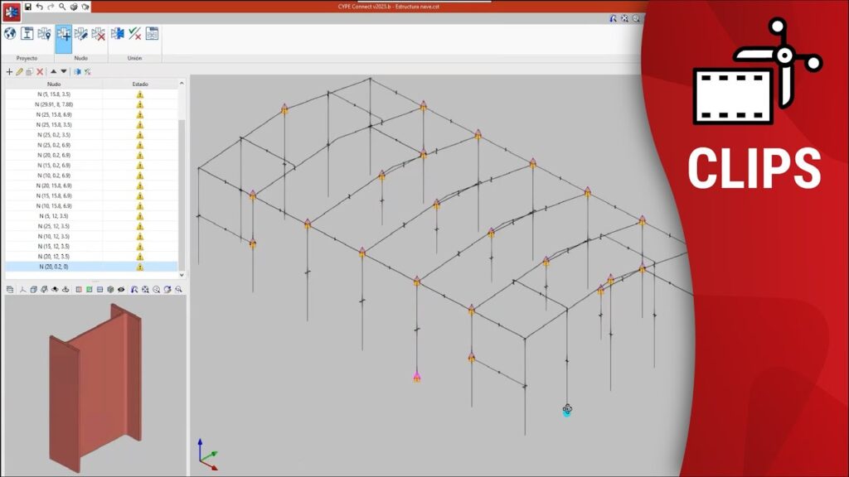
Task: Select node N (29.91, 8, 7.88)
Action: point(54,104)
